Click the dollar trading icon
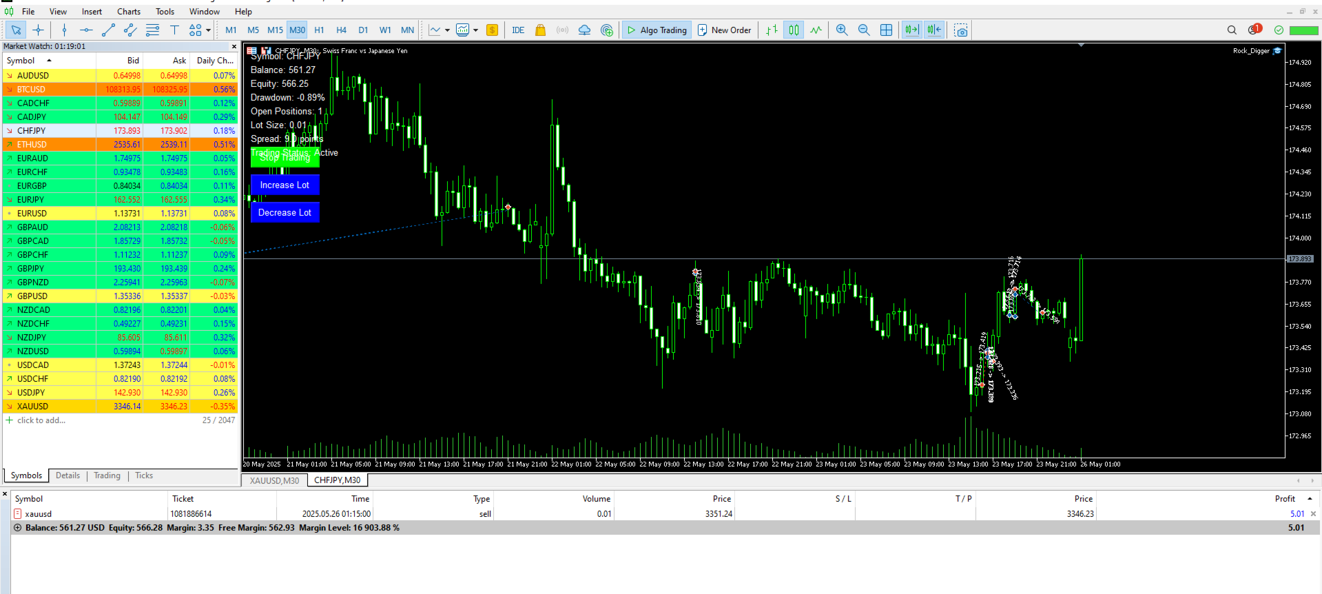 pyautogui.click(x=492, y=30)
